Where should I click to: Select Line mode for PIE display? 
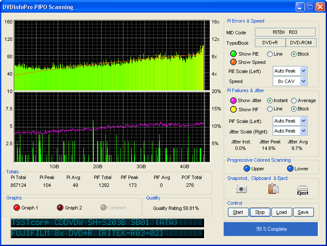270,54
